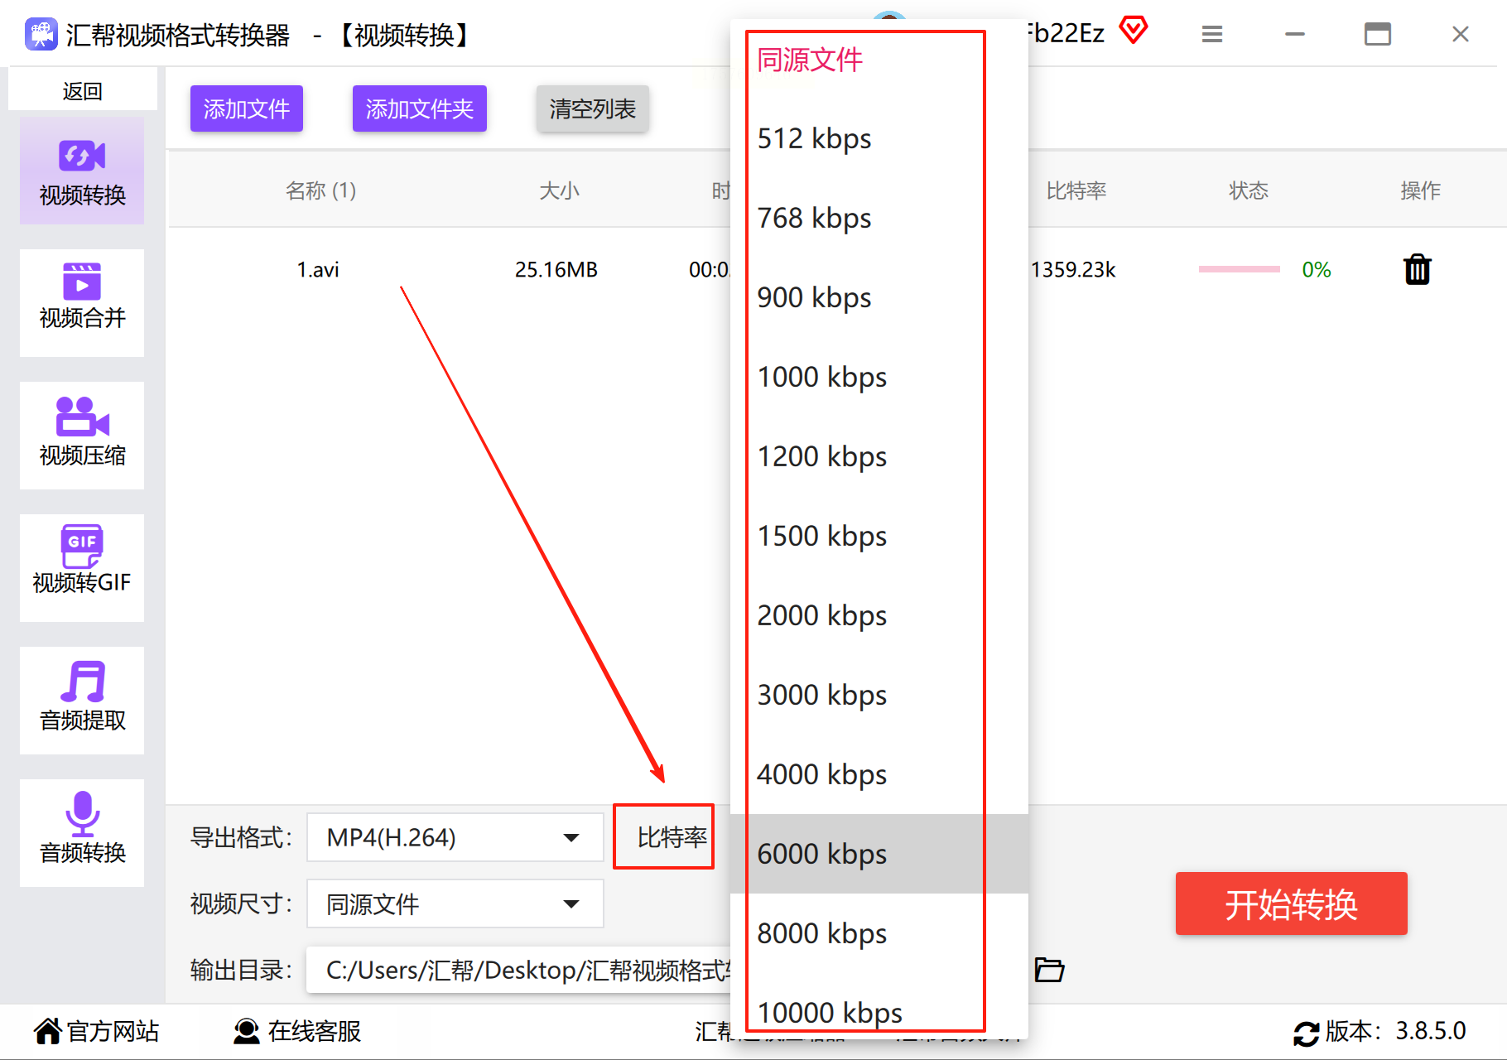Open the 音频转换 audio convert tool
1507x1060 pixels.
pos(82,833)
